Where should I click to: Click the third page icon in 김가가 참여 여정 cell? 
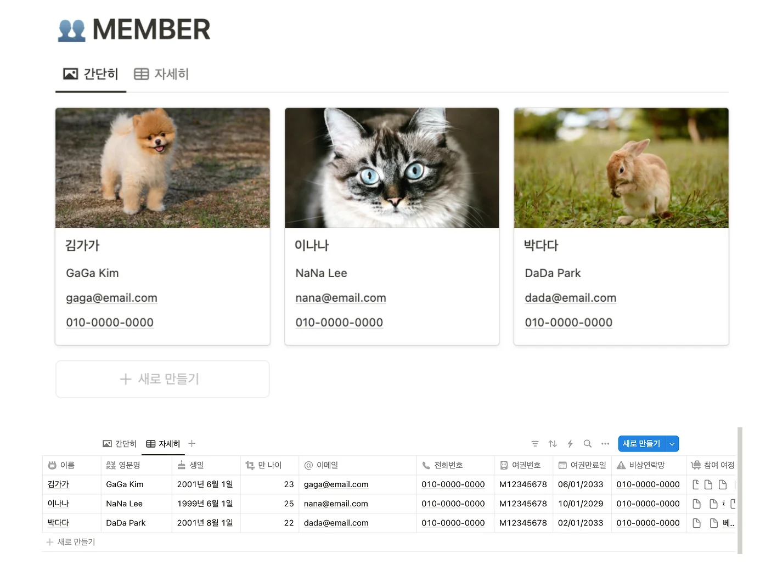click(x=723, y=484)
